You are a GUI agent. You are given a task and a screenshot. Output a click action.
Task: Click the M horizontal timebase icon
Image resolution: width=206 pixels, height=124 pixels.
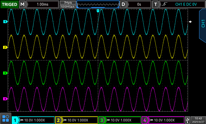[x=23, y=4]
